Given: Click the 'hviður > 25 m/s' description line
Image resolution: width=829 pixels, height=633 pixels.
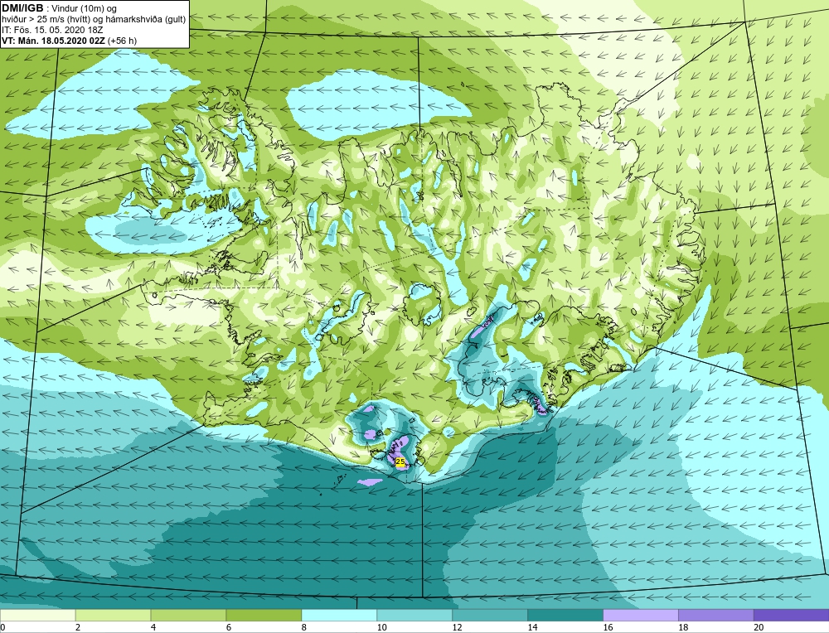Looking at the screenshot, I should tap(94, 20).
